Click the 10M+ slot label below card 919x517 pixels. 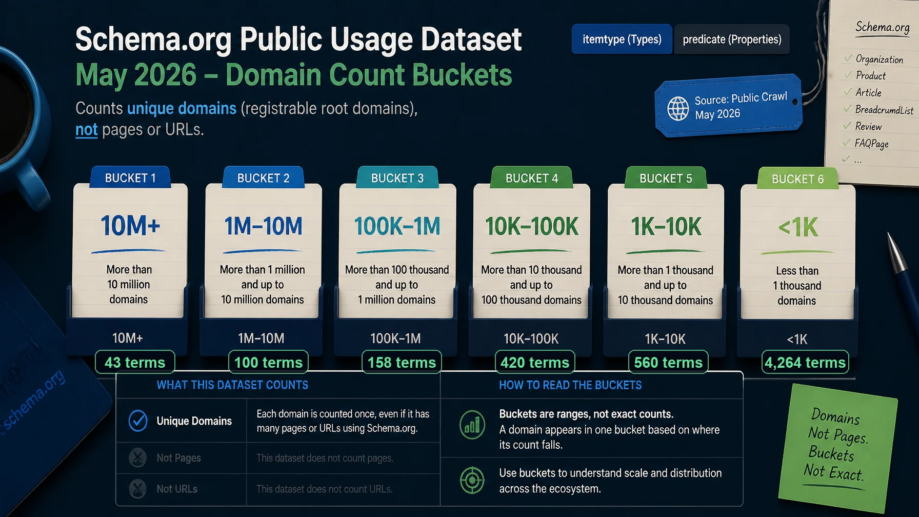[x=127, y=338]
